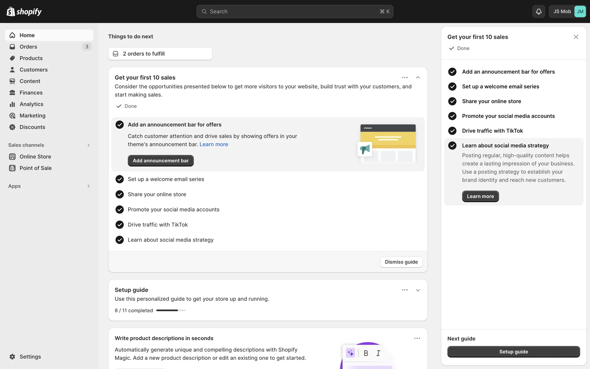Screen dimensions: 590x369
Task: Click the 'Dismiss guide' button
Action: [x=401, y=262]
